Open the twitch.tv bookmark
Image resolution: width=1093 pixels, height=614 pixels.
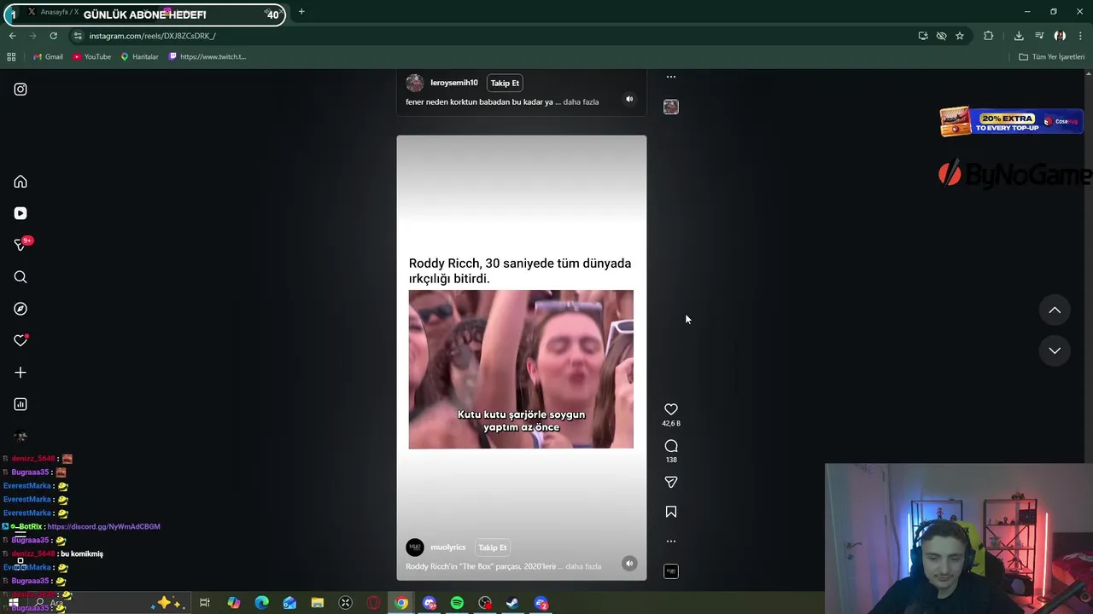coord(207,57)
